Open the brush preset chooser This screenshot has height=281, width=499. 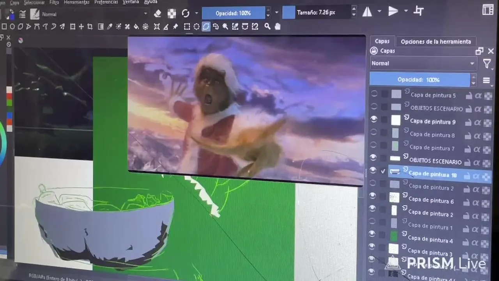click(35, 14)
